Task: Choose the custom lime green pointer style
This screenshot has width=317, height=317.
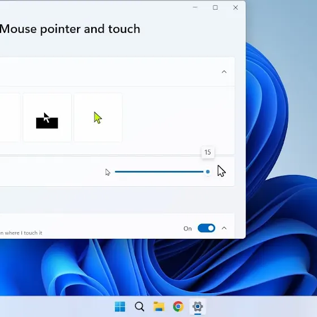Action: click(x=98, y=118)
